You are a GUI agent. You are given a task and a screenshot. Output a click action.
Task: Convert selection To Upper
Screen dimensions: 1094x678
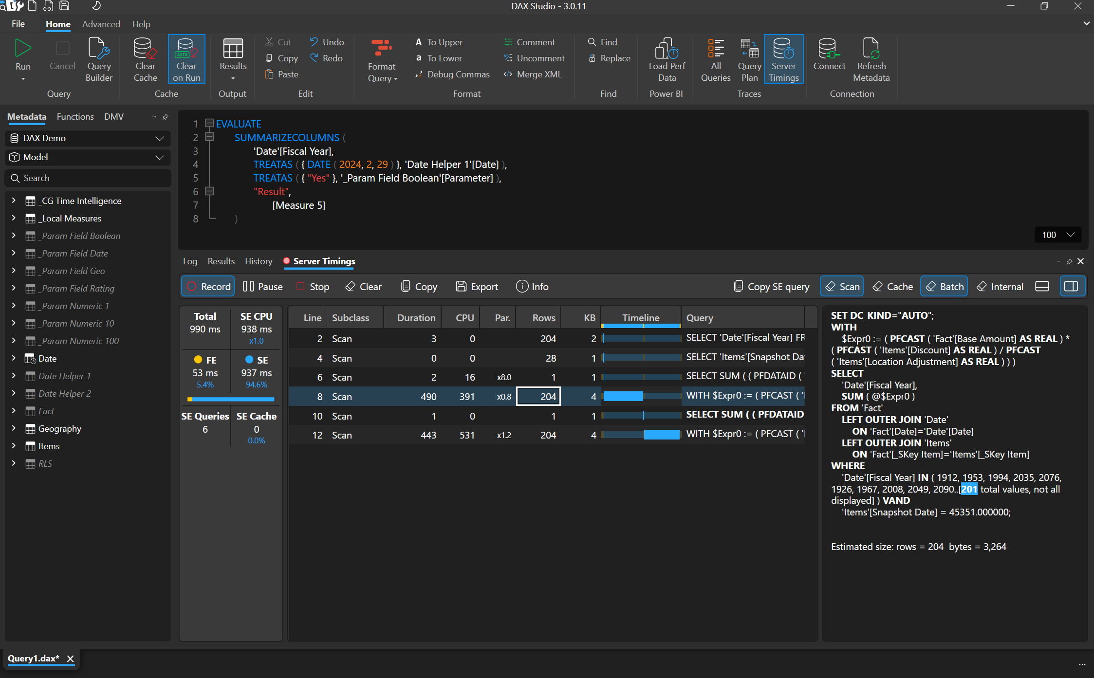point(439,42)
